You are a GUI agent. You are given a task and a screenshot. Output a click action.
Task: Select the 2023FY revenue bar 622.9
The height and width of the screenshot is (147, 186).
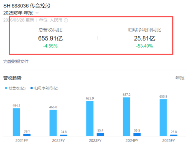[x=90, y=119]
